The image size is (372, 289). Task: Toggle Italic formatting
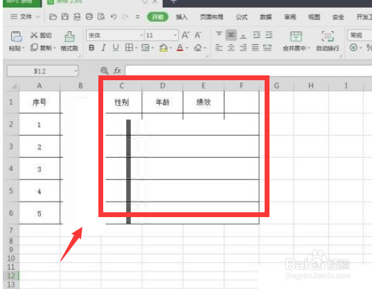(x=103, y=48)
